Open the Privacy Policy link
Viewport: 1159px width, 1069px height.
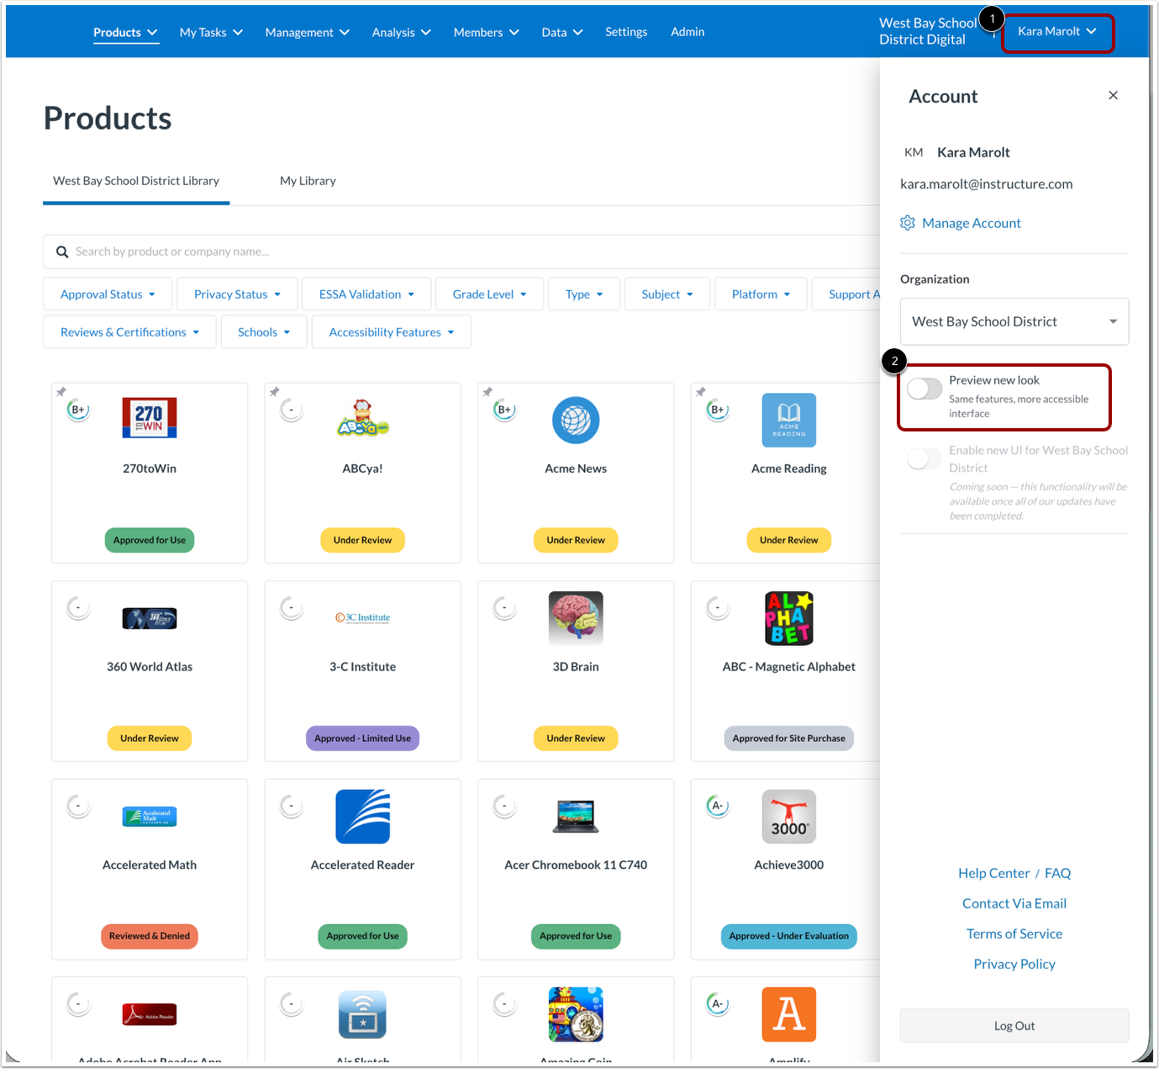tap(1014, 964)
